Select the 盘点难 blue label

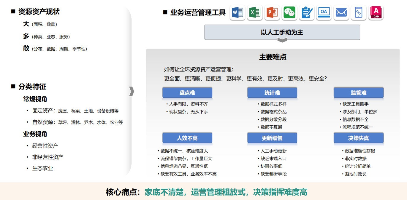[x=187, y=93]
